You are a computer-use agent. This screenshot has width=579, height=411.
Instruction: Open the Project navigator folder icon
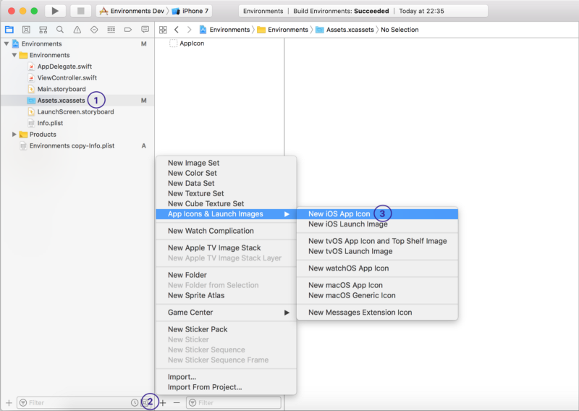pos(9,30)
